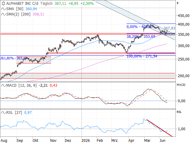The width and height of the screenshot is (191, 143).
Task: Click the 450,00 price axis label
Action: coord(184,15)
